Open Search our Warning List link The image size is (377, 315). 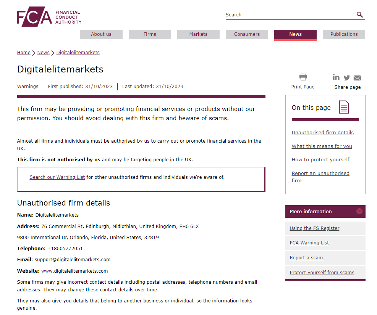click(57, 177)
